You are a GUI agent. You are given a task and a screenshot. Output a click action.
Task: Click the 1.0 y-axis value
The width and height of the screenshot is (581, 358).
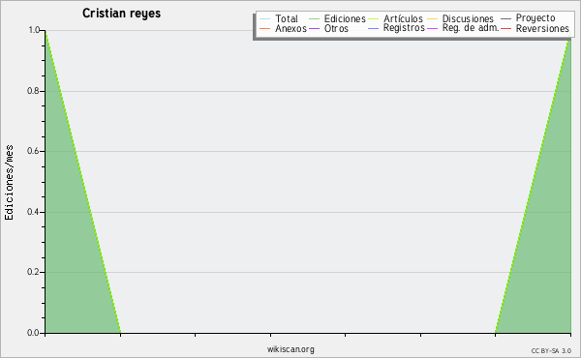coord(34,30)
